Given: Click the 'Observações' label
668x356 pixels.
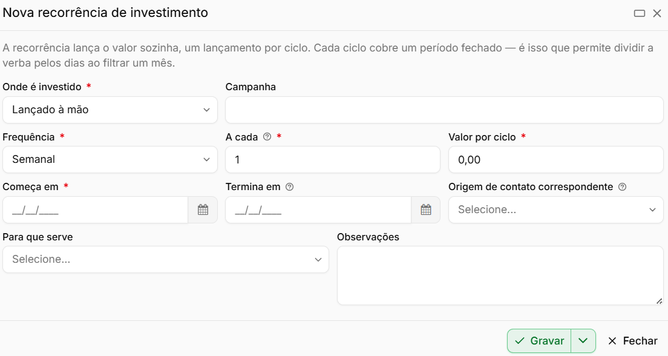Looking at the screenshot, I should (368, 237).
